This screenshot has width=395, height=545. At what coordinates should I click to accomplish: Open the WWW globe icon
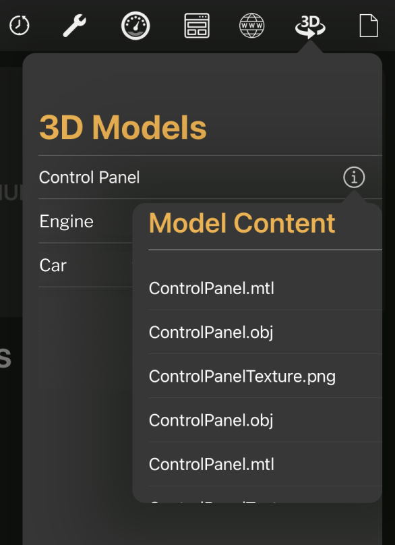251,26
